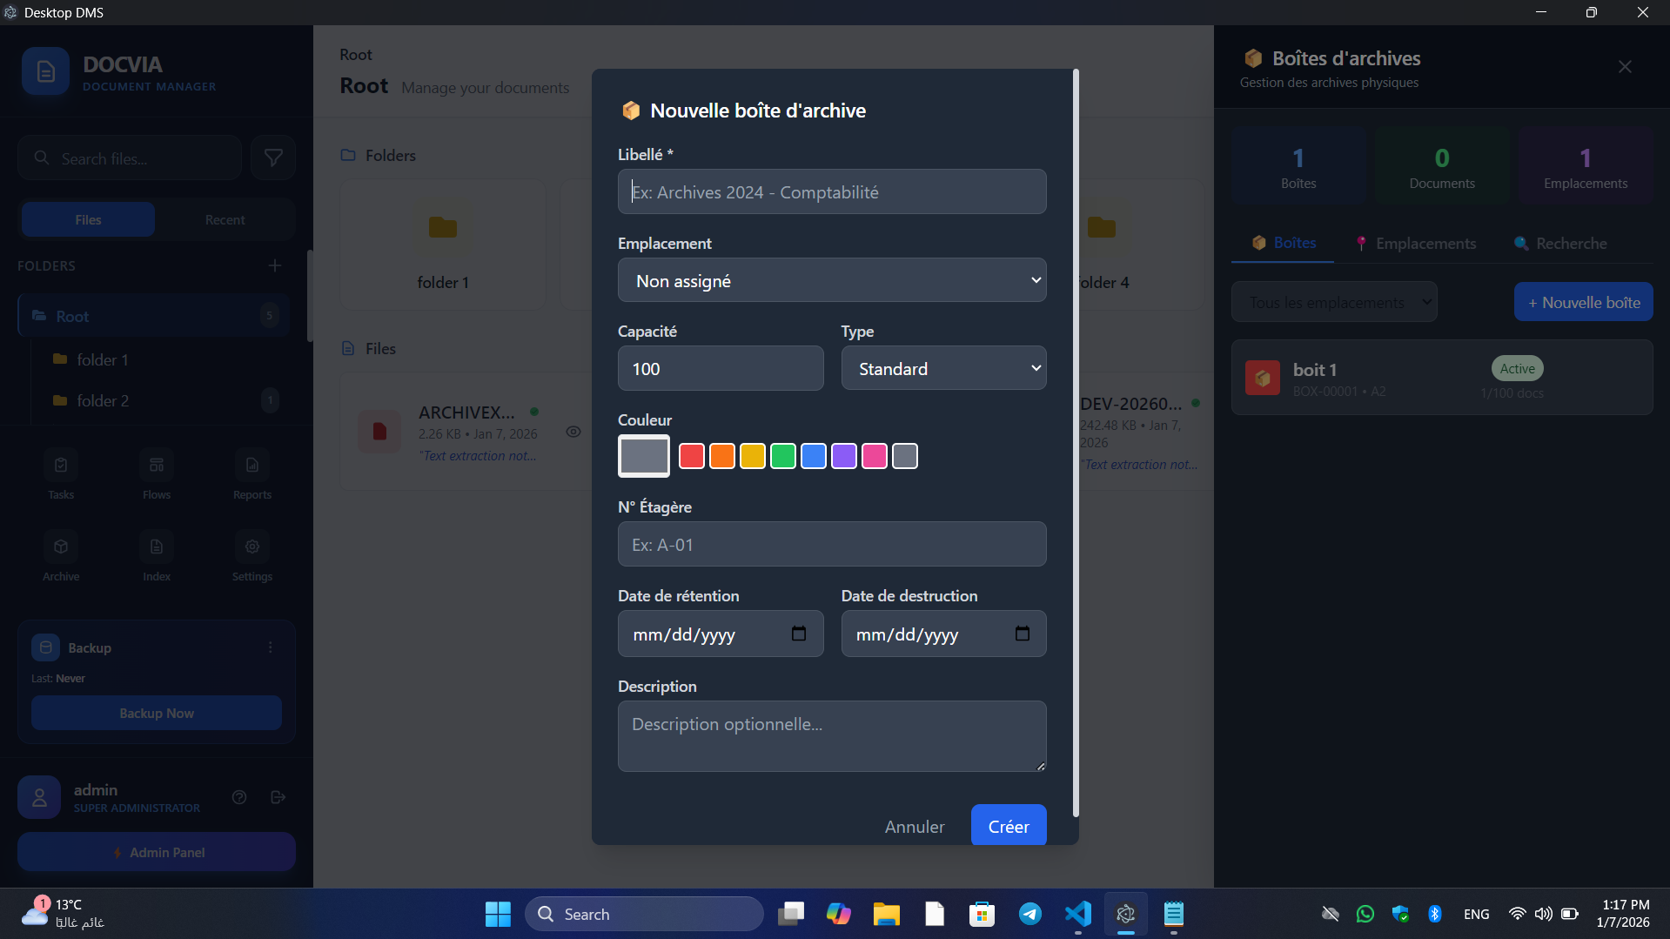The image size is (1670, 939).
Task: Click the DOCVIA logo icon
Action: 45,71
